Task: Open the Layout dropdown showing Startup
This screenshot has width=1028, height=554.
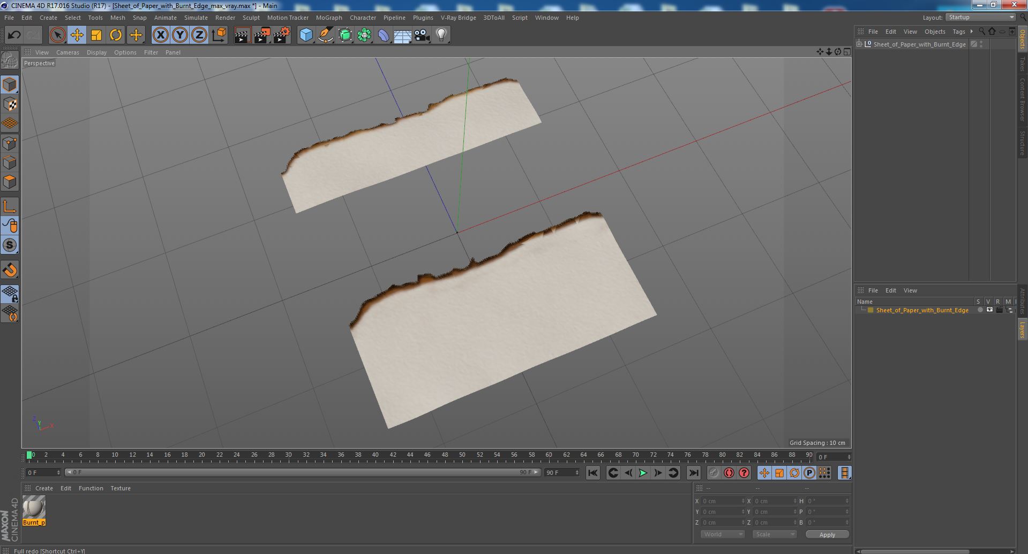Action: [980, 17]
